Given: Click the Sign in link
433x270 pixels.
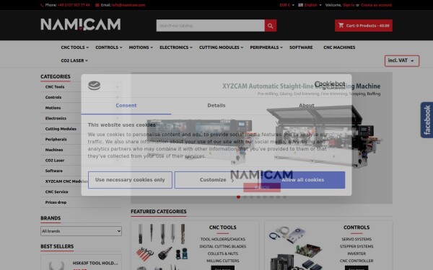Looking at the screenshot, I should click(349, 5).
